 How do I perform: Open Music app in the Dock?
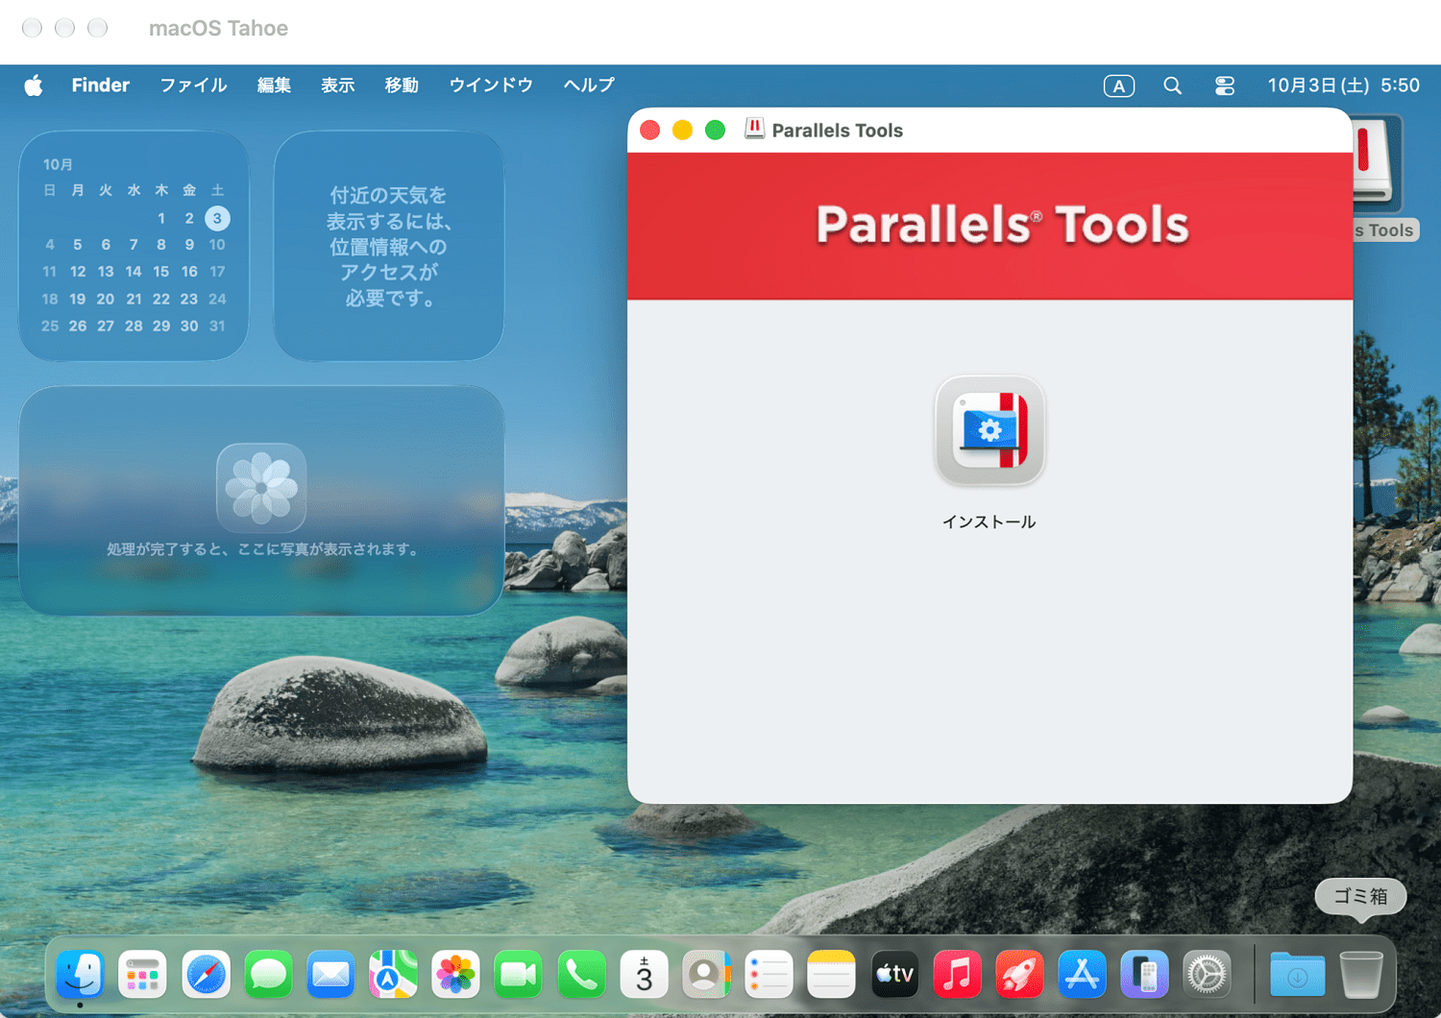click(957, 975)
